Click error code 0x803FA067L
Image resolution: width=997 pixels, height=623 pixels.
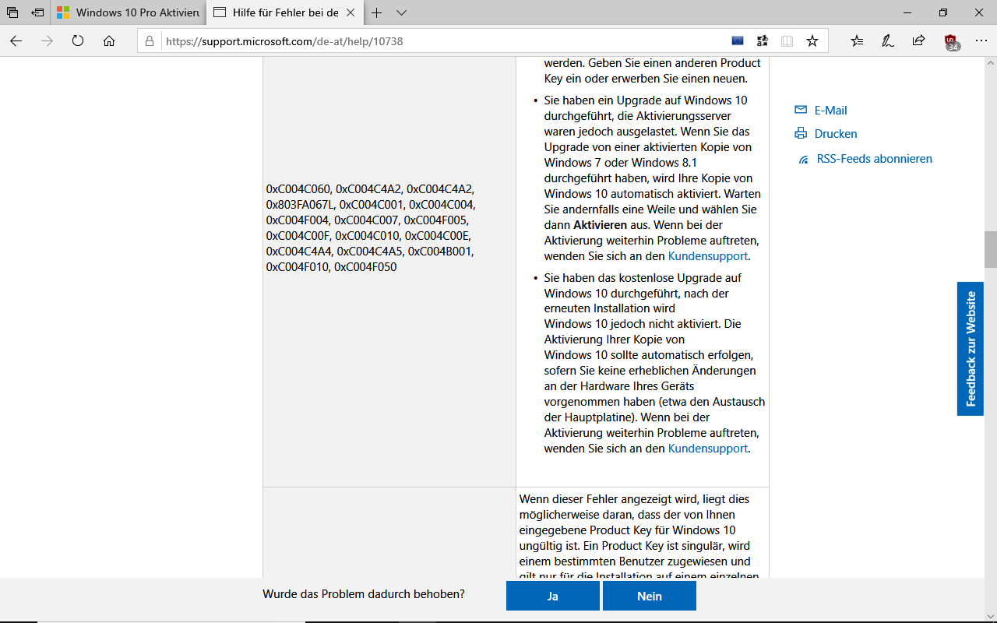(x=299, y=205)
